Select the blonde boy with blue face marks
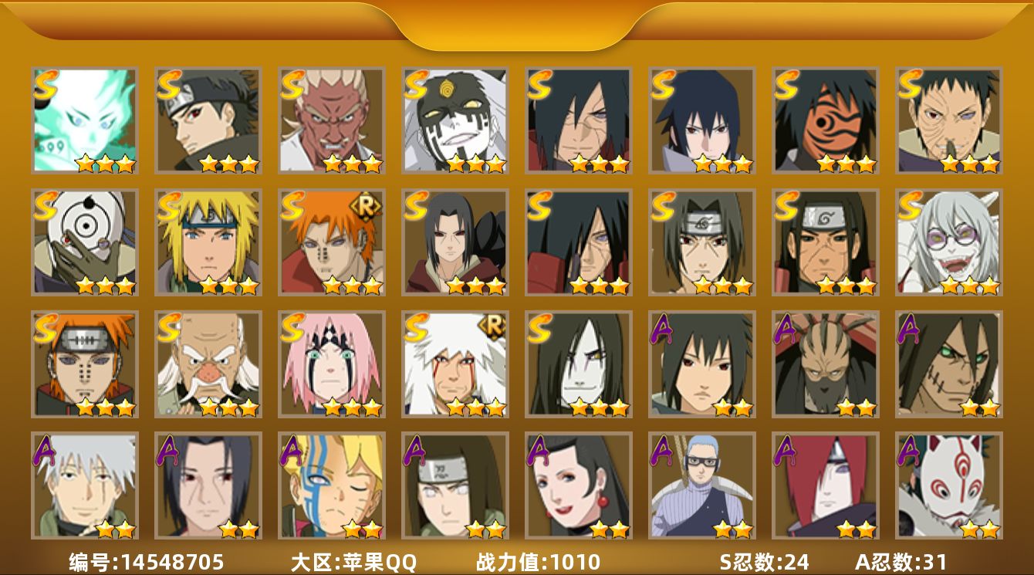The height and width of the screenshot is (575, 1034). [331, 485]
